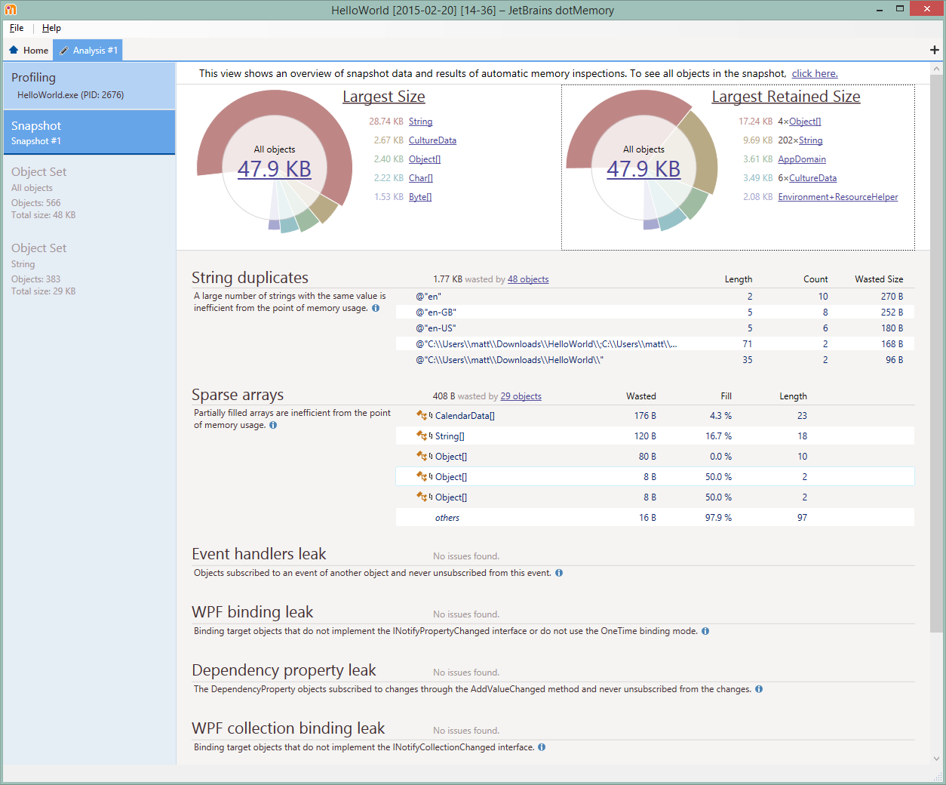Switch to the Home tab

point(29,51)
